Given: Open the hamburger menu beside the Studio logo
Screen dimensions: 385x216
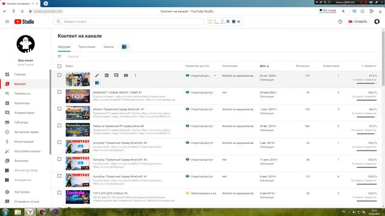Looking at the screenshot, I should coord(7,22).
